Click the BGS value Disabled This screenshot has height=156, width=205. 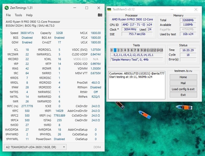(x=27, y=38)
